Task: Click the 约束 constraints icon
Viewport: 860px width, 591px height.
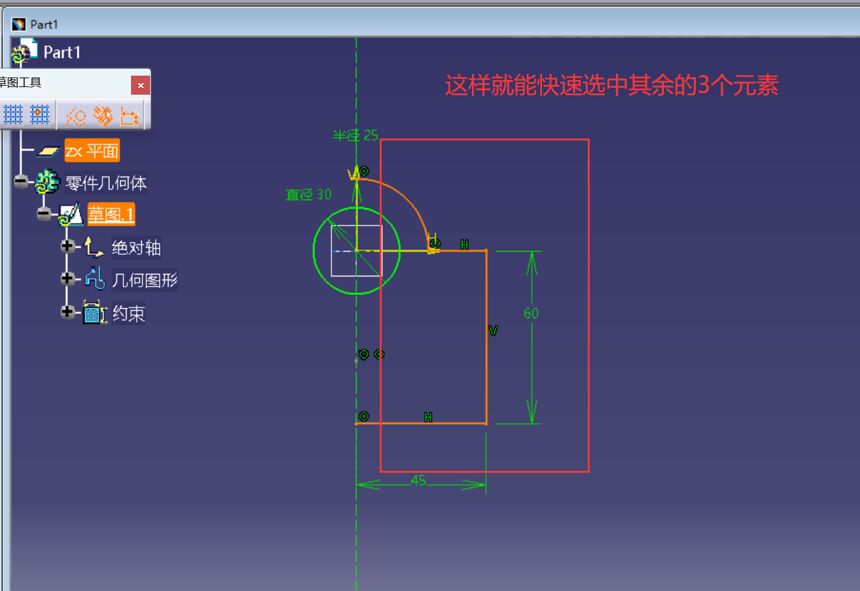Action: pyautogui.click(x=95, y=313)
